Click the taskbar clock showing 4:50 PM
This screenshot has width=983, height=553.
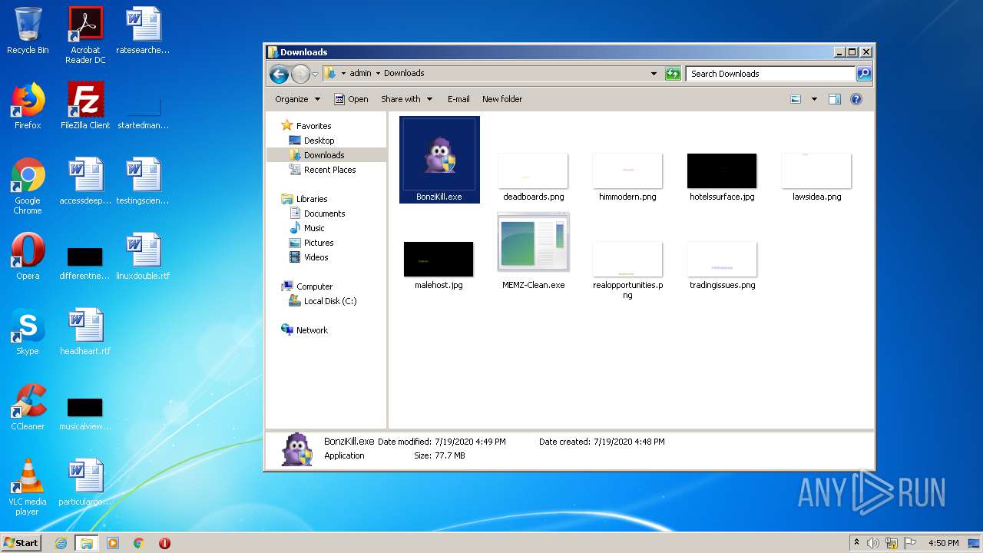pos(943,543)
